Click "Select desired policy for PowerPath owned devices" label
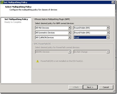117x94 pixels. pyautogui.click(x=57, y=47)
